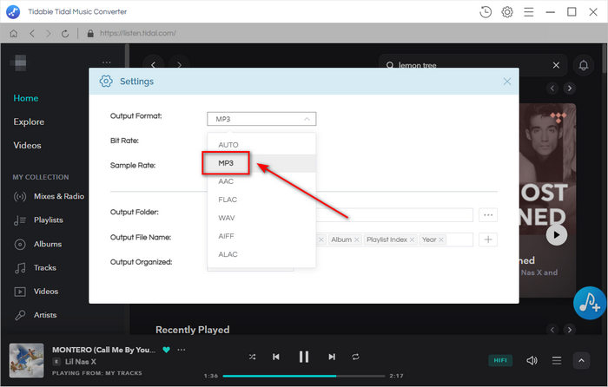608x387 pixels.
Task: Open Playlists in My Collection
Action: [x=38, y=220]
